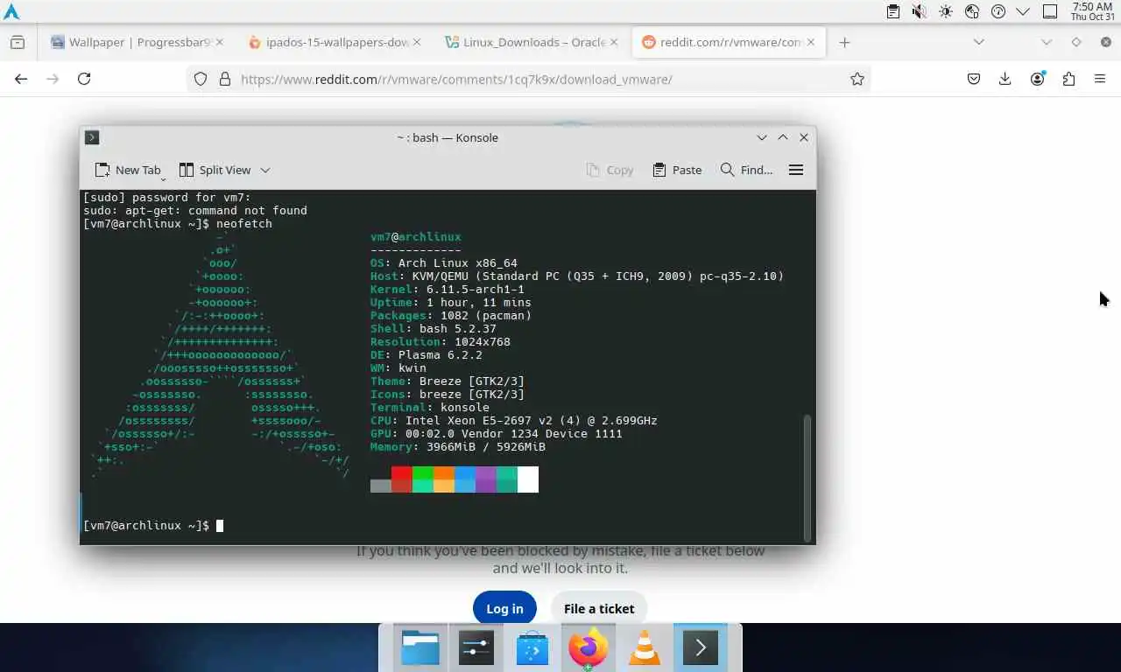This screenshot has height=672, width=1121.
Task: Open the brightness and color tray icon
Action: 945,11
